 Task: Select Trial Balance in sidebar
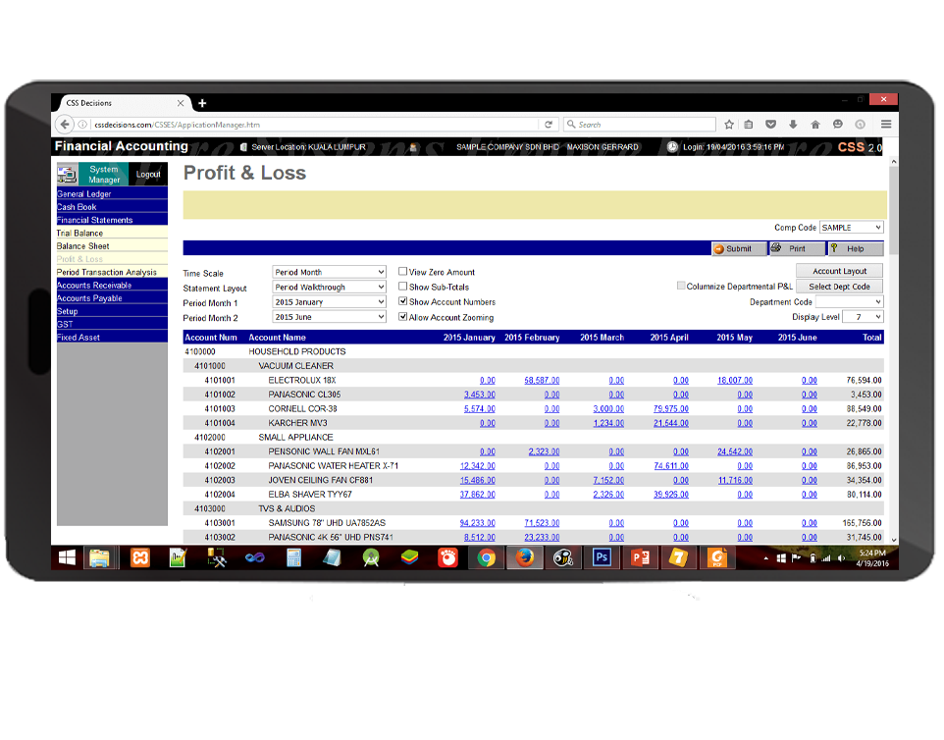pyautogui.click(x=112, y=233)
